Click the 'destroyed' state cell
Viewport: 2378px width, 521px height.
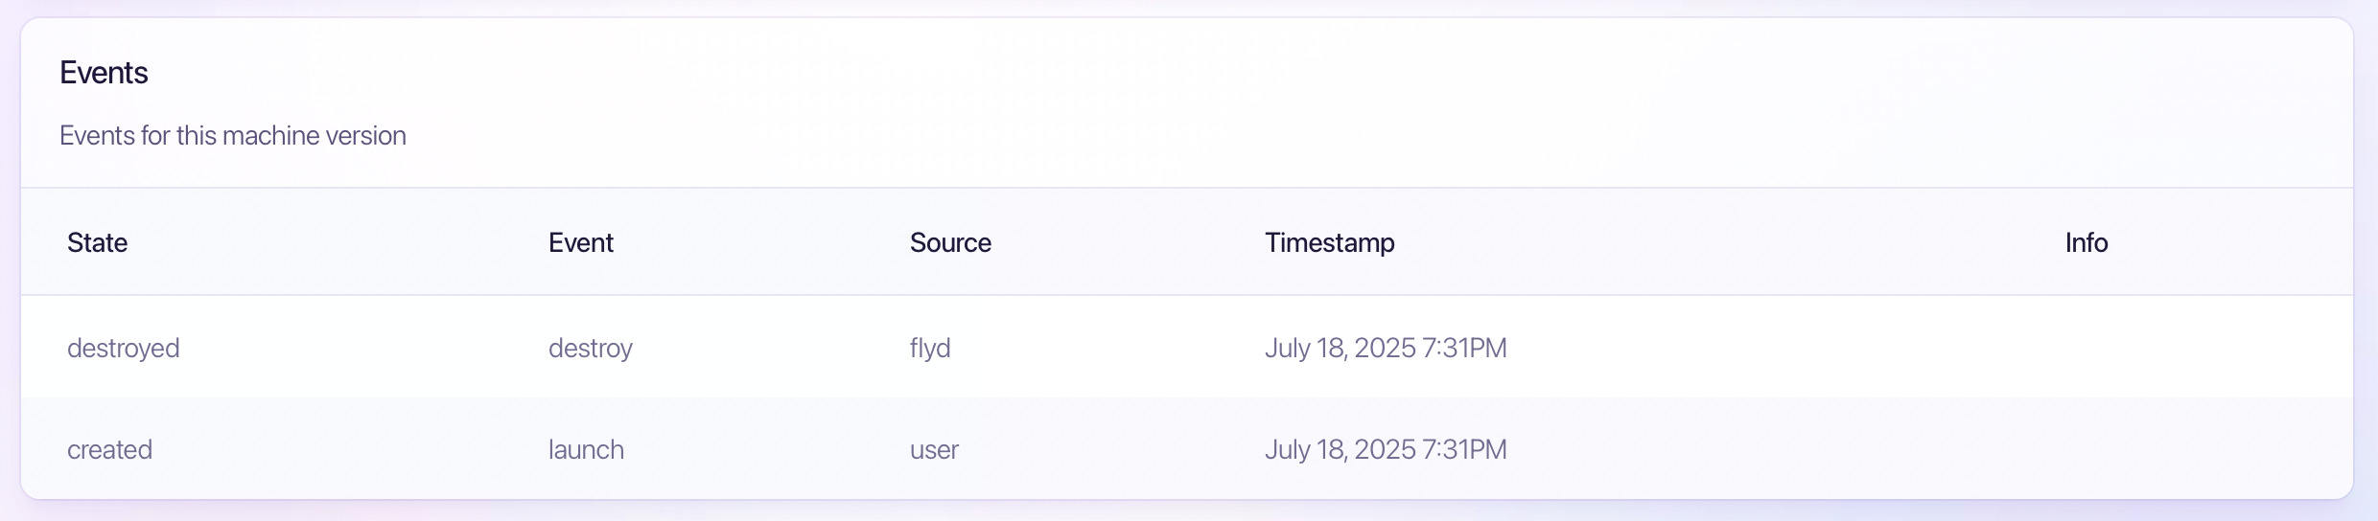pyautogui.click(x=124, y=348)
